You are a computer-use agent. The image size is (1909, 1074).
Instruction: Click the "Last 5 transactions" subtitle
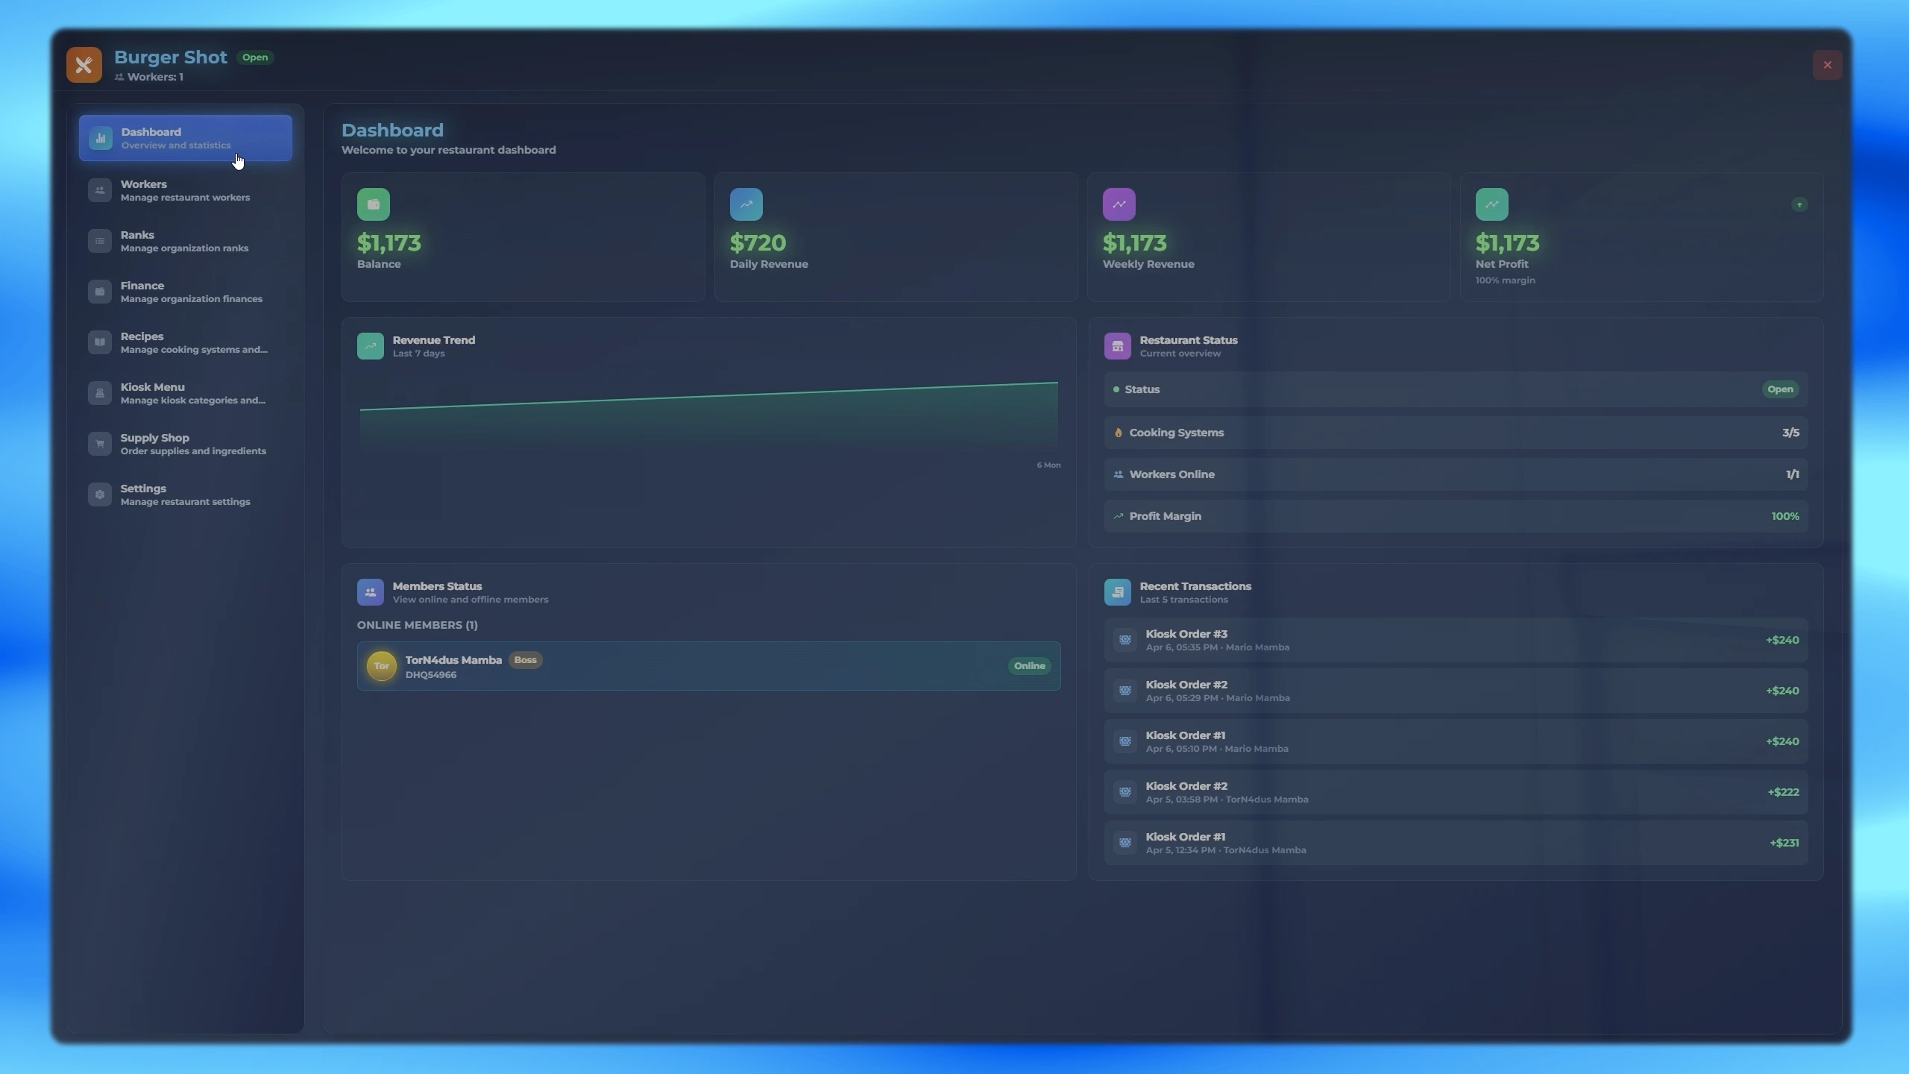point(1183,600)
